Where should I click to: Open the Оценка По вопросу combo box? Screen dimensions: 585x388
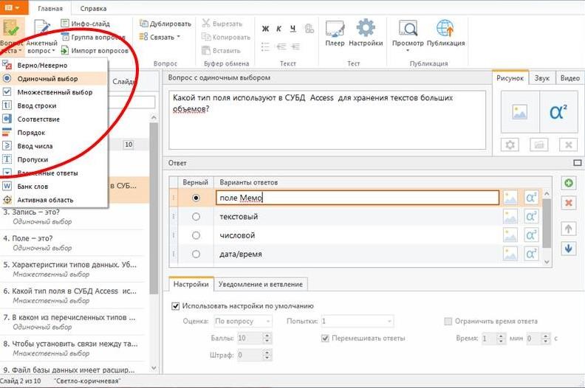tap(243, 321)
